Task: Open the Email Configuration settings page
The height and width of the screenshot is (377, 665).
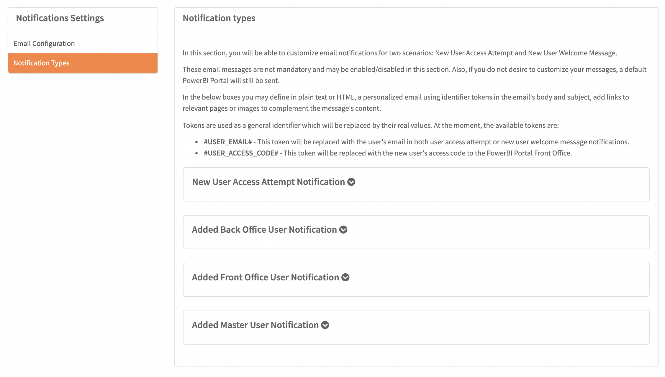Action: pyautogui.click(x=44, y=44)
